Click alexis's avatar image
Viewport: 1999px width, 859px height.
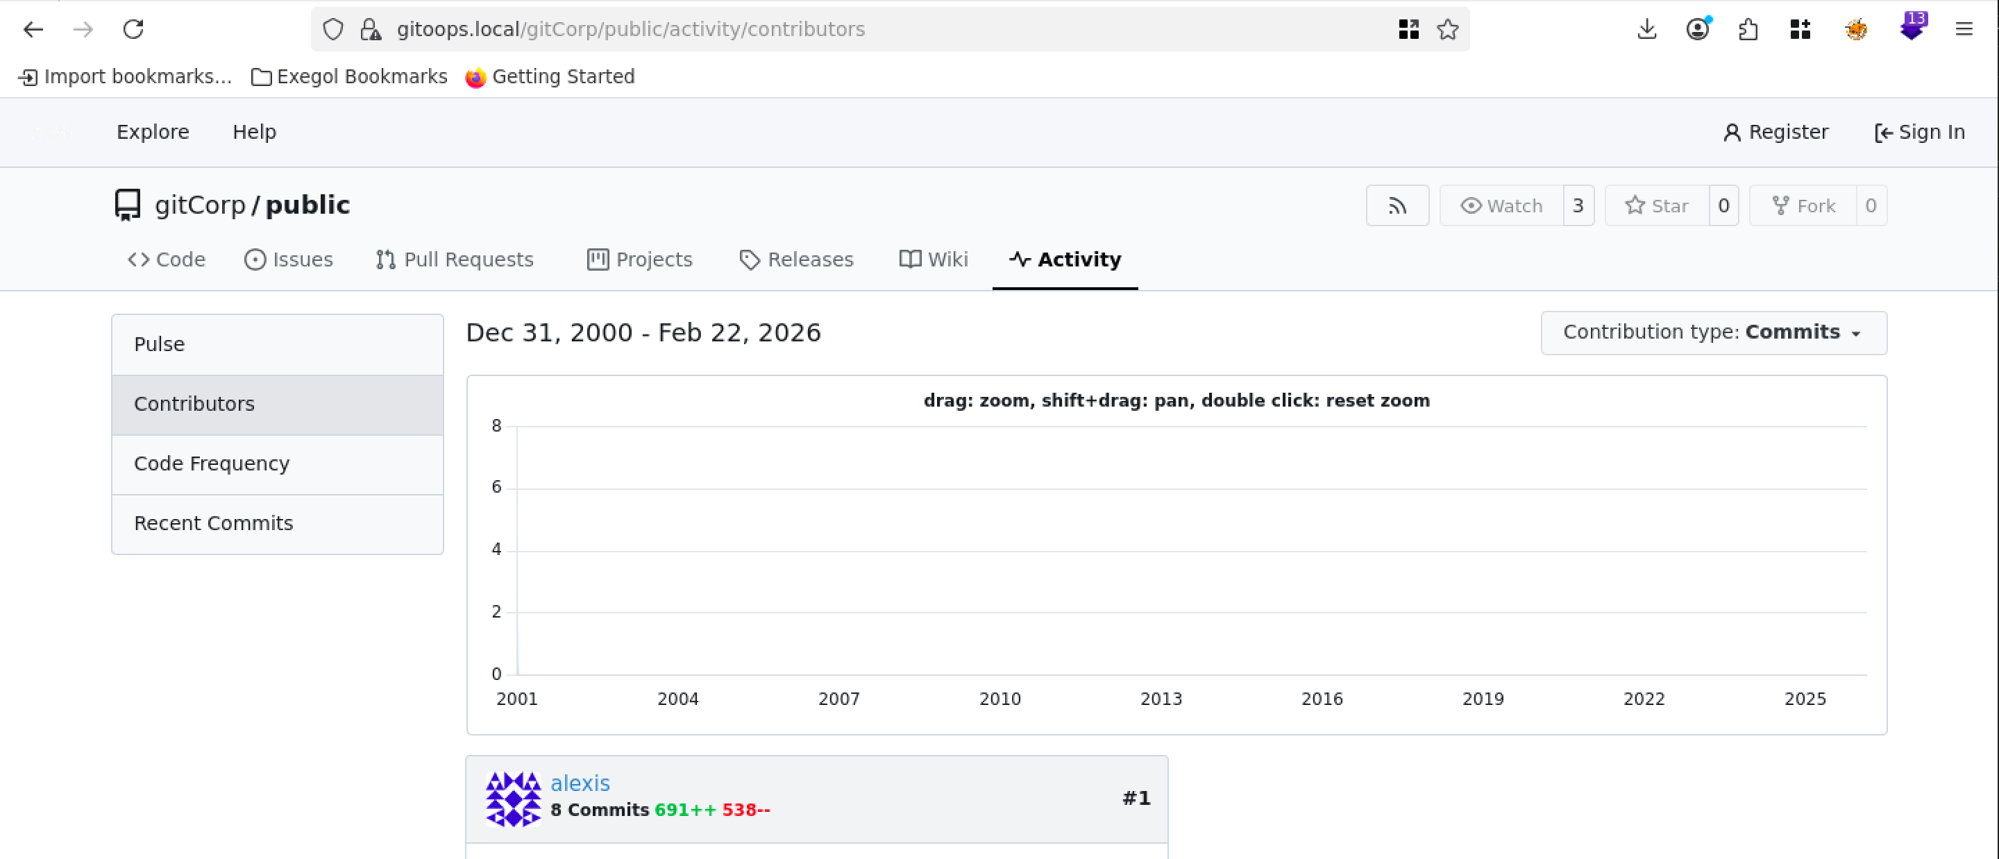513,799
